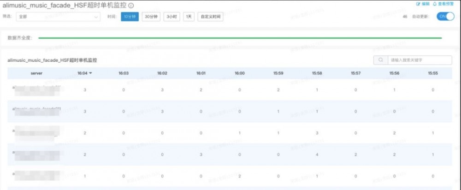Click the search magnifier icon

tap(381, 60)
